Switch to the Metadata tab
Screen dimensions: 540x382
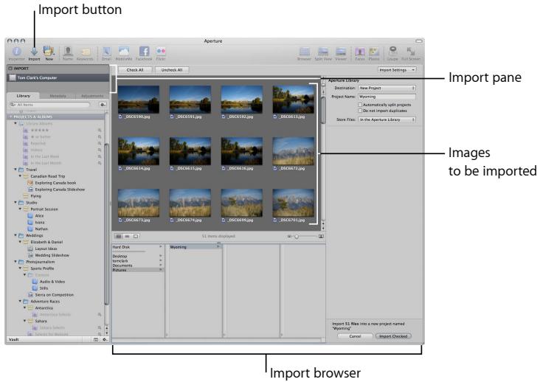click(58, 96)
